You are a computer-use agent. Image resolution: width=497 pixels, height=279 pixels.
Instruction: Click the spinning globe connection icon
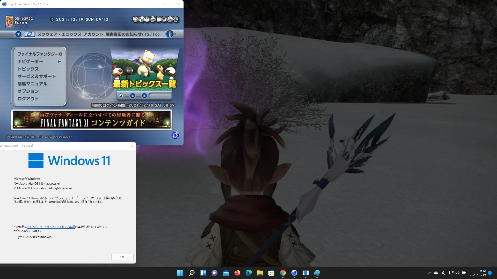pyautogui.click(x=176, y=135)
